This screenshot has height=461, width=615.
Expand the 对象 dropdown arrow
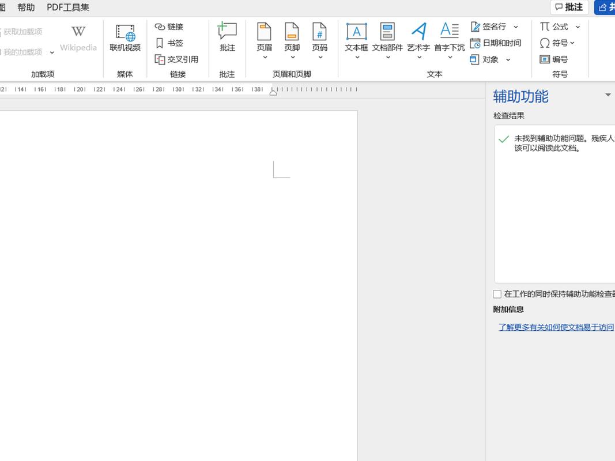(x=508, y=60)
